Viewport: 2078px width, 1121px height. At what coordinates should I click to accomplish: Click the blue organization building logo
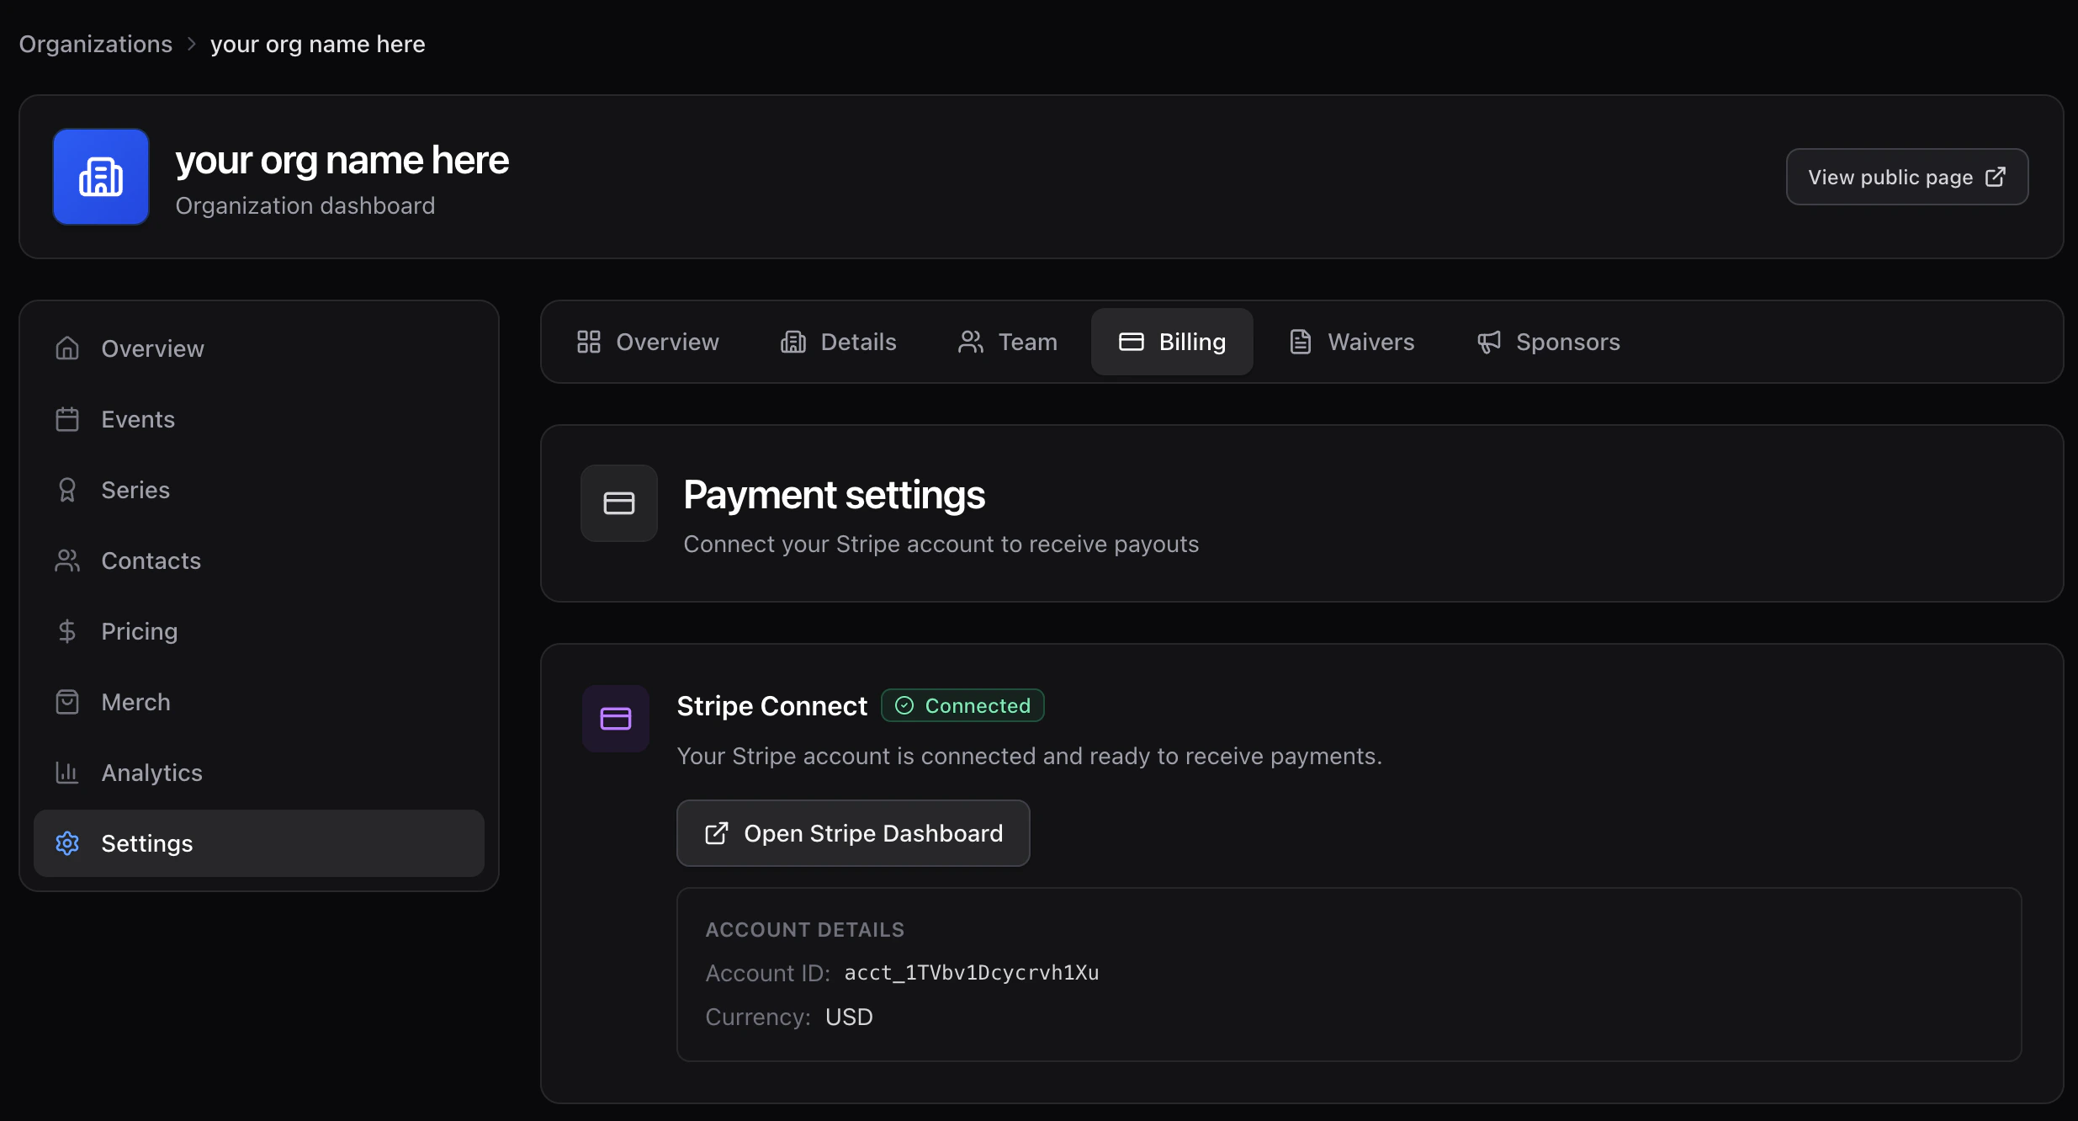point(101,177)
